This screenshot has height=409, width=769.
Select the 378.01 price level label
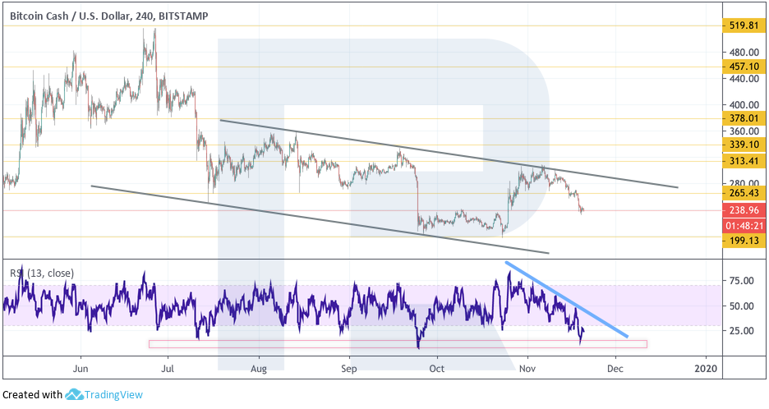tap(744, 118)
